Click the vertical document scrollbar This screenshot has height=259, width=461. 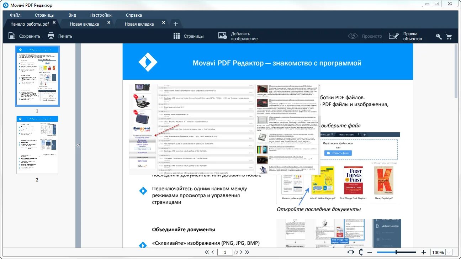click(456, 71)
